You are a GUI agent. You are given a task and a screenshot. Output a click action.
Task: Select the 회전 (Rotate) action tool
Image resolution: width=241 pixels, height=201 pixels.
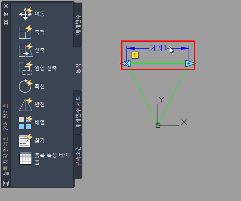coord(32,86)
